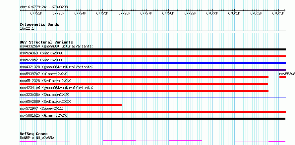Click the chr16:67791241..67803298 region label
This screenshot has width=295, height=145.
click(x=44, y=7)
